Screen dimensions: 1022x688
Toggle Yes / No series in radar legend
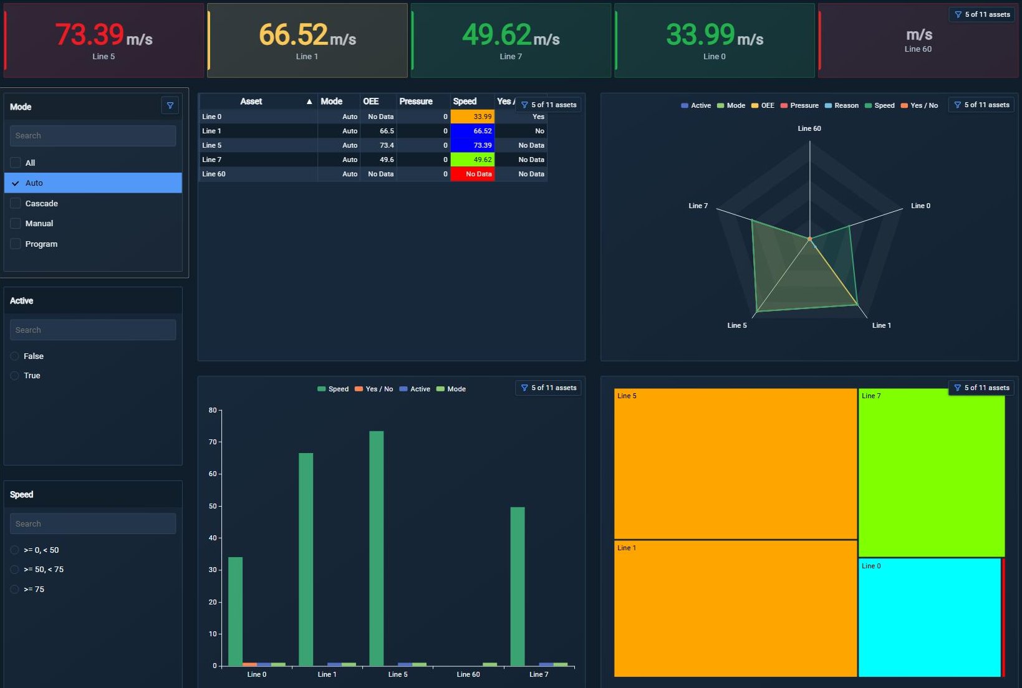pyautogui.click(x=919, y=105)
